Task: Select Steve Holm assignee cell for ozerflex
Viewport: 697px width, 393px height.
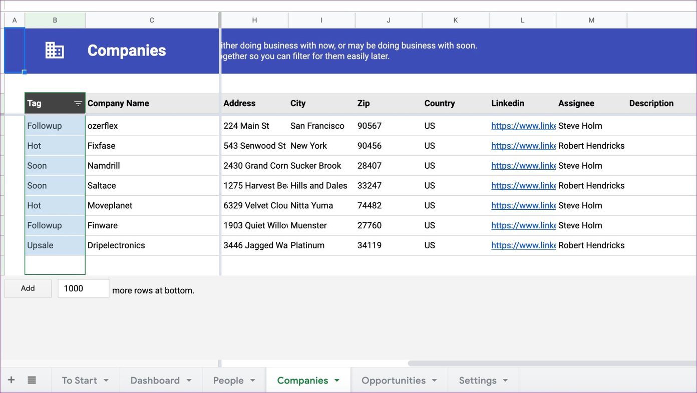Action: click(591, 126)
